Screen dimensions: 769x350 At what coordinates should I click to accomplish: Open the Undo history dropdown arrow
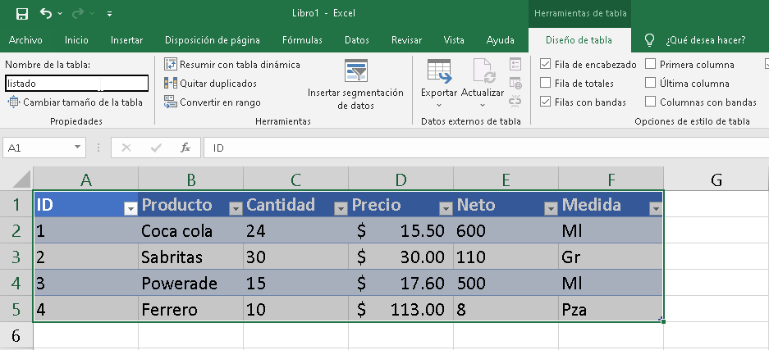(x=60, y=14)
